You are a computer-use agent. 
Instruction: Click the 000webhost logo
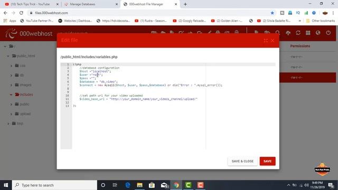tap(29, 33)
